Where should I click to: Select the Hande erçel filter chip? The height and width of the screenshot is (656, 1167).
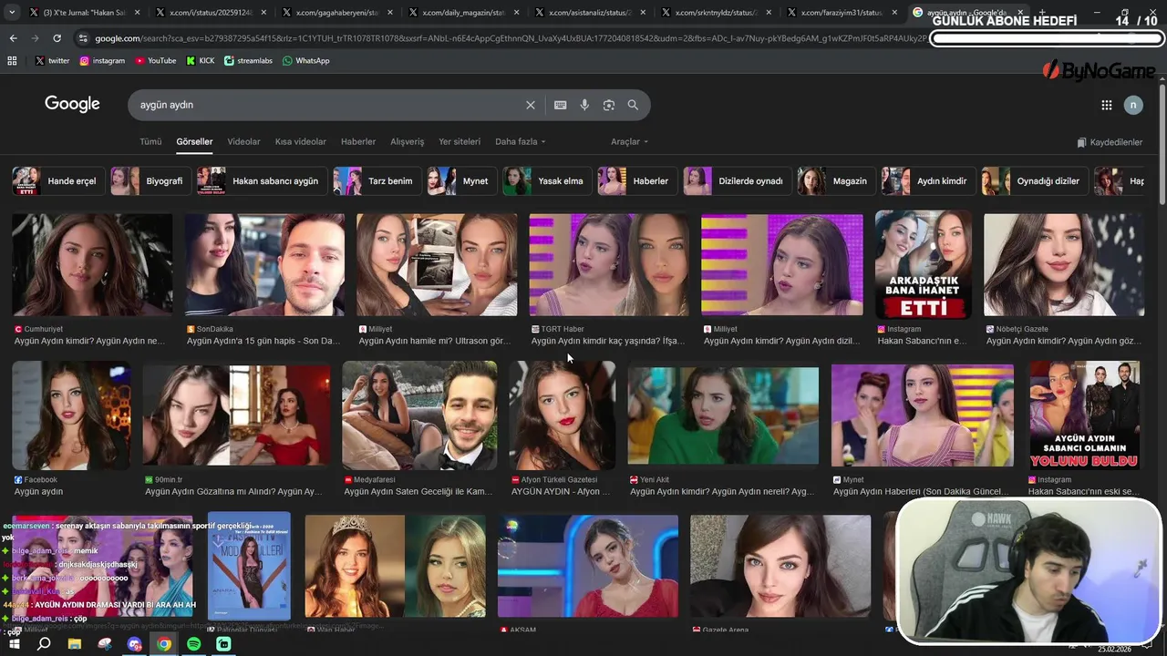58,180
